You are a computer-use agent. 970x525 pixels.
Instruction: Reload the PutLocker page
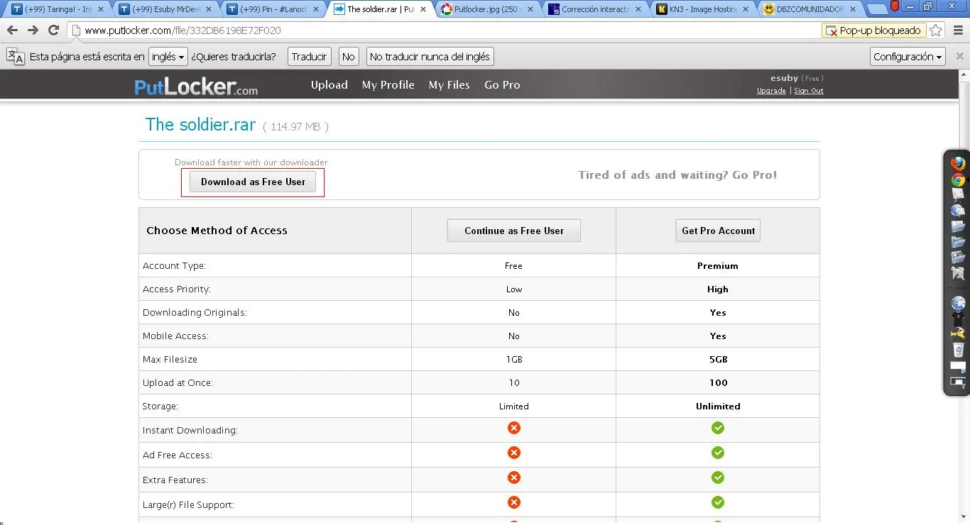[53, 31]
